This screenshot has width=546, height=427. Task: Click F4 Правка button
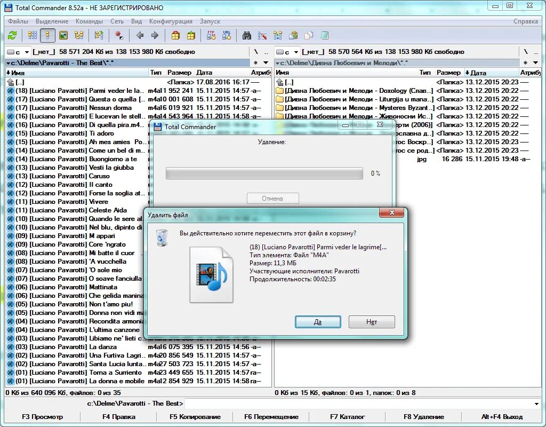click(x=119, y=416)
